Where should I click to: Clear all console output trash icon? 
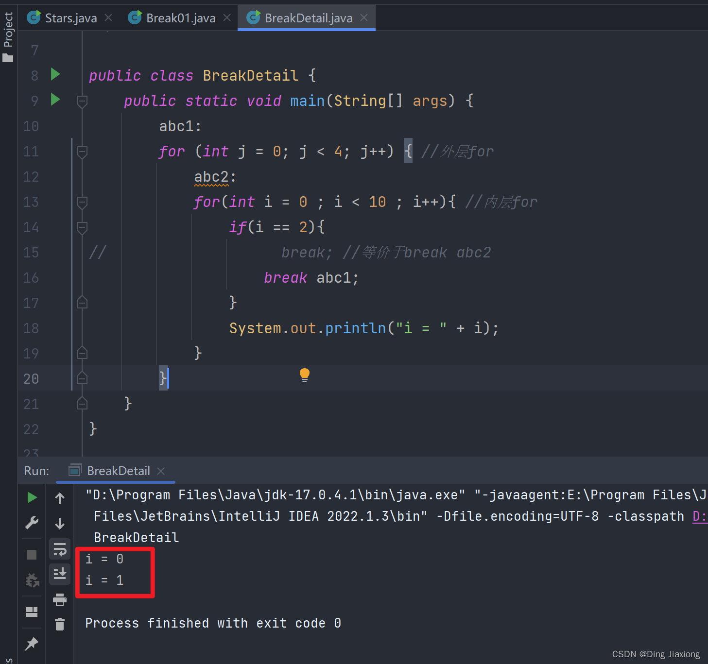(x=60, y=624)
